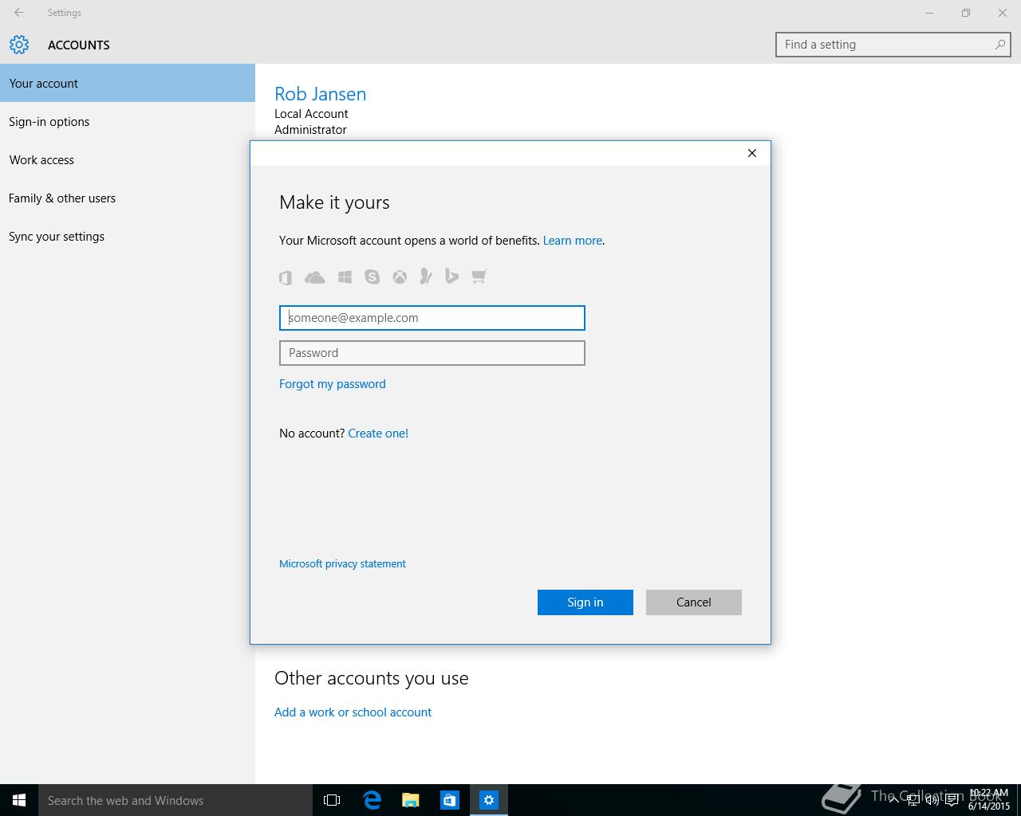Open Work access settings

click(x=128, y=159)
